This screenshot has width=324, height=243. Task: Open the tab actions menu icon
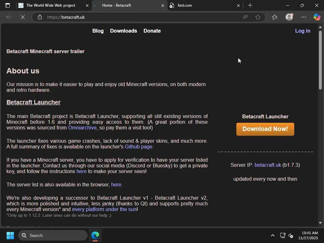coord(8,5)
